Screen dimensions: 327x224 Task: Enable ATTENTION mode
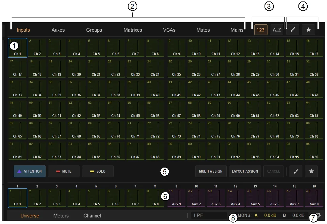(30, 171)
